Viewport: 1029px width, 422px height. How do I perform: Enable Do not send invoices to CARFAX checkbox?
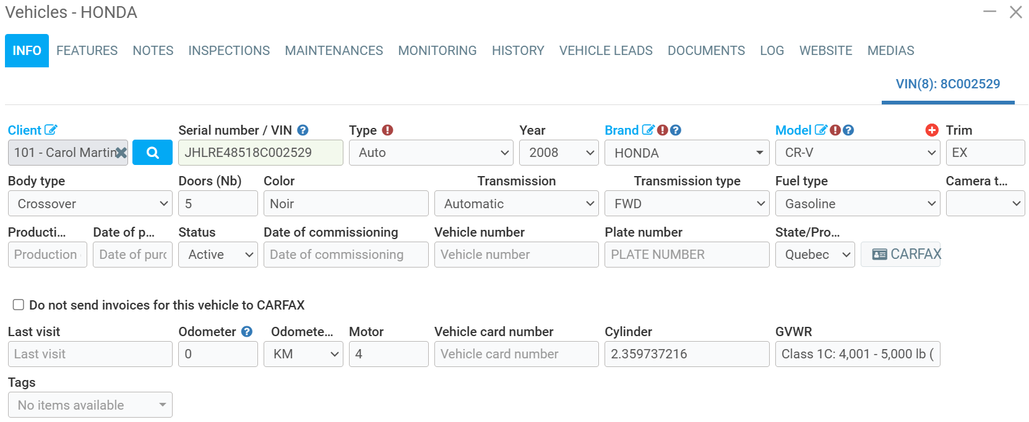coord(19,305)
